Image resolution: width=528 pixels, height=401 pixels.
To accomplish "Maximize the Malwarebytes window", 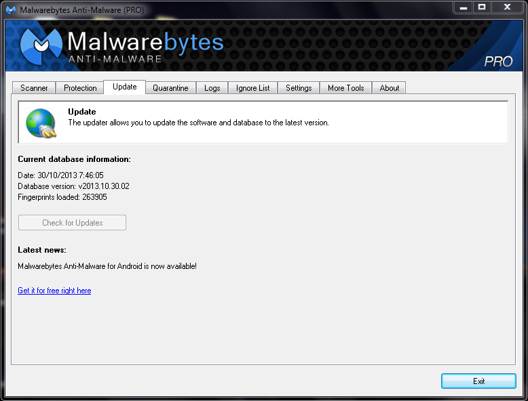I will coord(482,7).
